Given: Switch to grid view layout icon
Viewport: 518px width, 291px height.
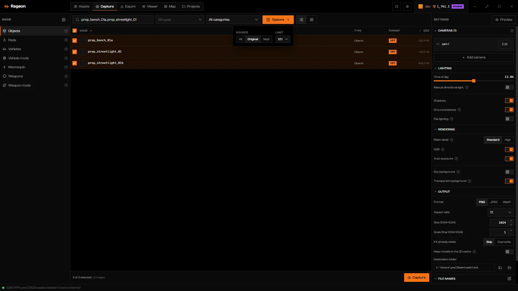Looking at the screenshot, I should point(312,20).
